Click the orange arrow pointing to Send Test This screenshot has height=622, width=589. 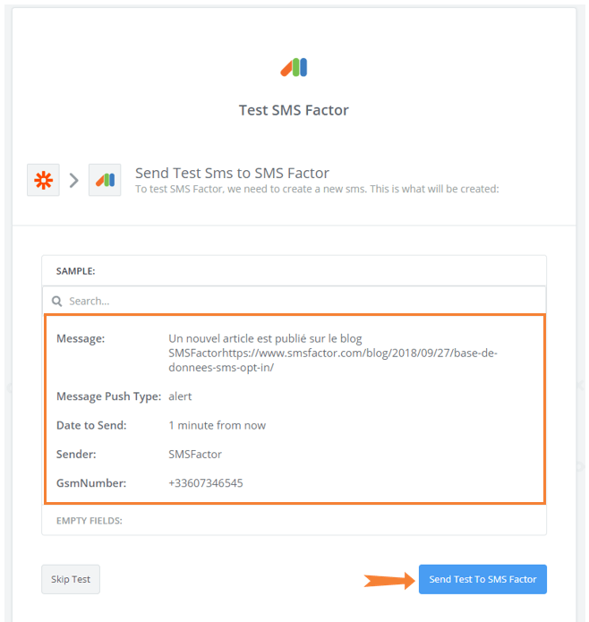click(389, 581)
